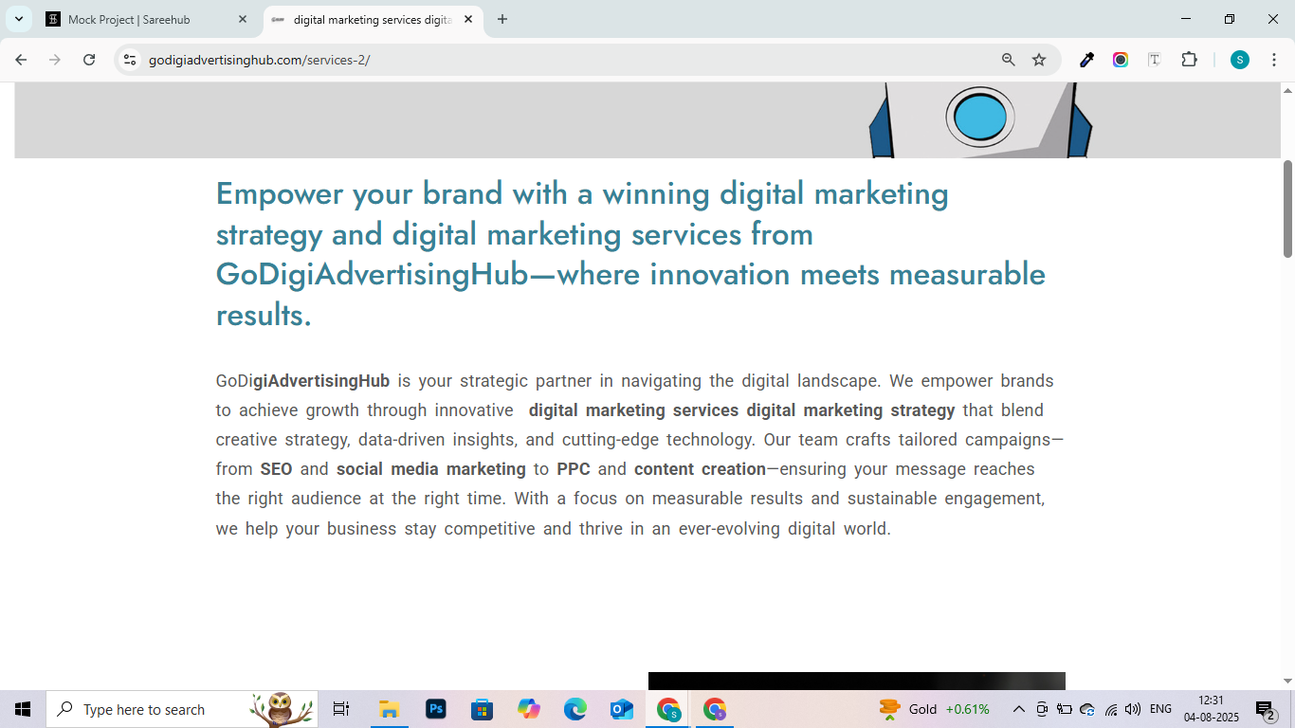Open a new browser tab

[502, 19]
